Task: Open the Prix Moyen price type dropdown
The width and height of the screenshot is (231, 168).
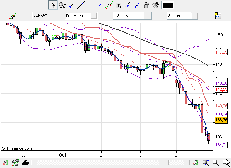Action: [81, 16]
